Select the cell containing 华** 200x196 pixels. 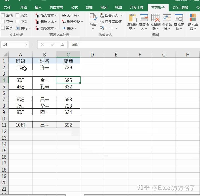(44, 106)
